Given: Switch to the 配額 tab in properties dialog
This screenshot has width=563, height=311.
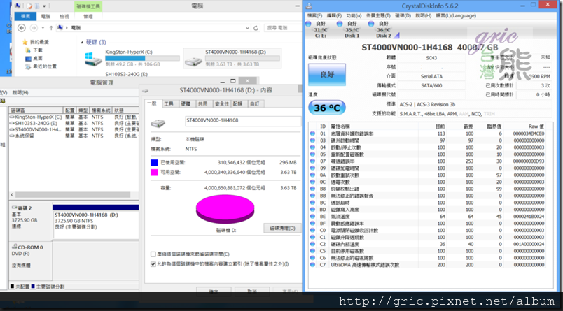Looking at the screenshot, I should (x=237, y=103).
